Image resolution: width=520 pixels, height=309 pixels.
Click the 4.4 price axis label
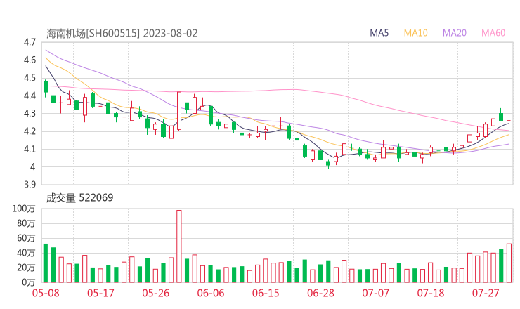pos(30,96)
